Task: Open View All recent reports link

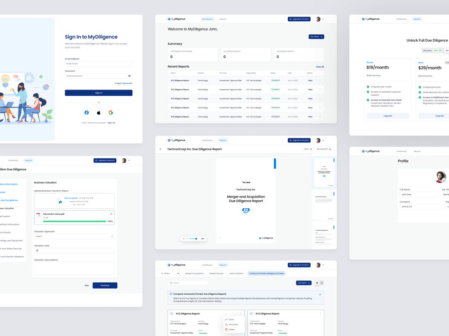Action: pos(320,67)
